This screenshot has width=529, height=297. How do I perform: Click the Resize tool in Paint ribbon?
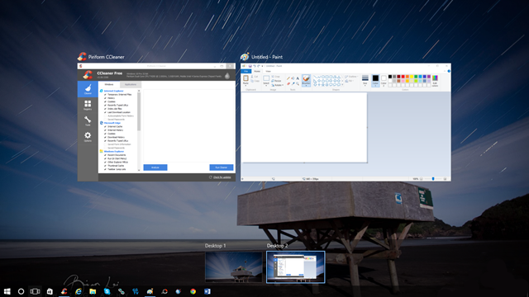[x=276, y=81]
